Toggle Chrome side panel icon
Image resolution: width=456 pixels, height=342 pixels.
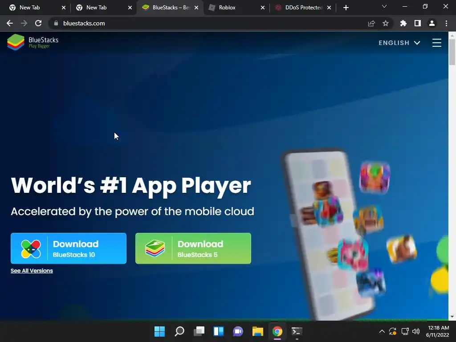[418, 23]
